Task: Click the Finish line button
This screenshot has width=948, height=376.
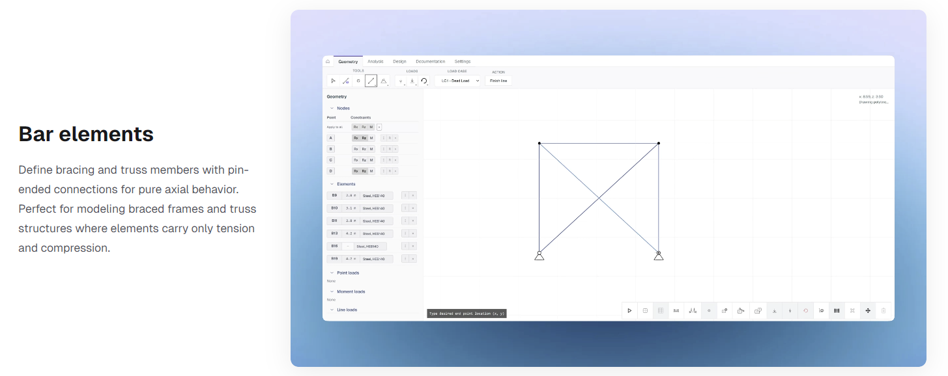Action: click(x=498, y=81)
